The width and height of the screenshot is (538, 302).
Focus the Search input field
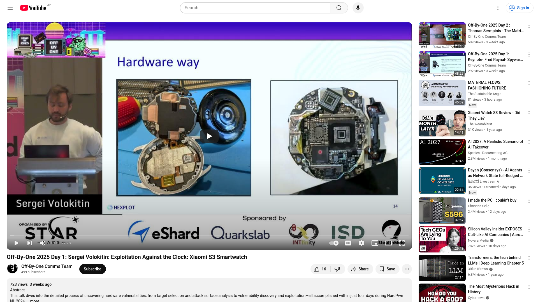pyautogui.click(x=255, y=8)
